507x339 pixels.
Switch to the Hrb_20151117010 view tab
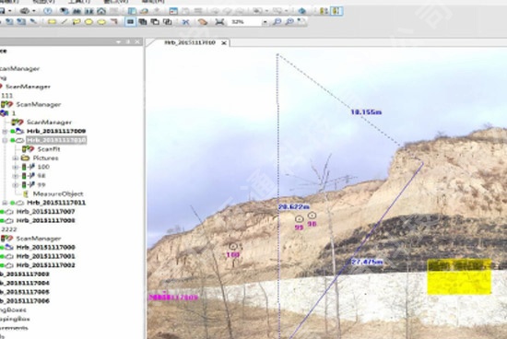190,42
